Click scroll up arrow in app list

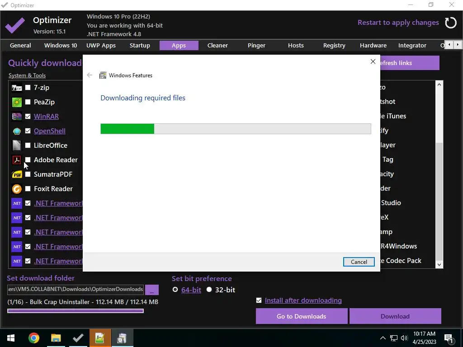[439, 84]
